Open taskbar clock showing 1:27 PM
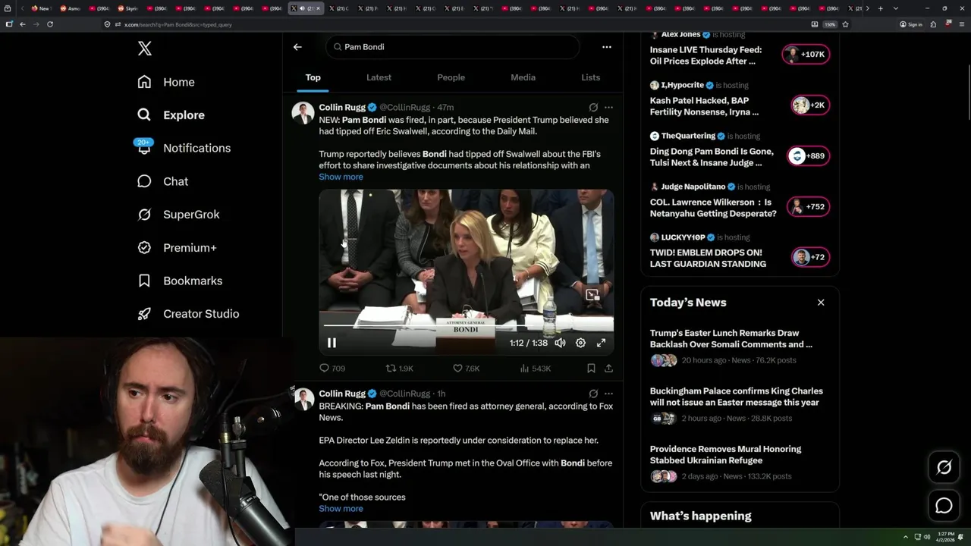 click(x=945, y=537)
